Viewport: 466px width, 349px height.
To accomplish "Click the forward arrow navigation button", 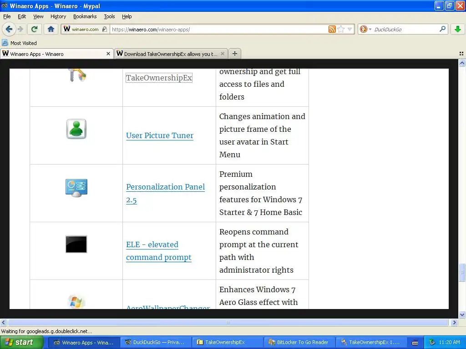I will coord(20,29).
